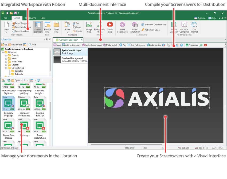Image resolution: width=227 pixels, height=179 pixels.
Task: Choose From Template in New Project group
Action: pos(20,23)
